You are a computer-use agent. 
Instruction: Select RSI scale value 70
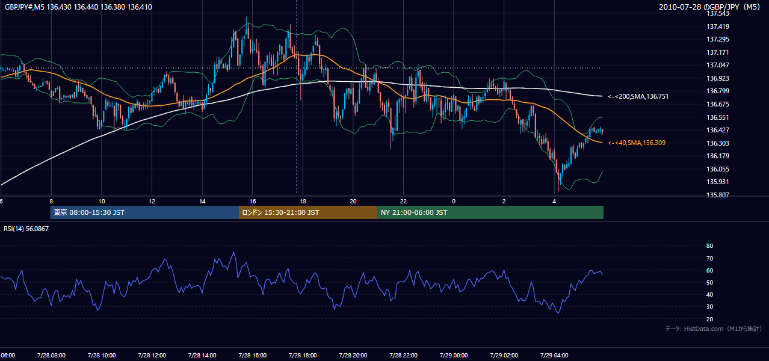pos(710,258)
